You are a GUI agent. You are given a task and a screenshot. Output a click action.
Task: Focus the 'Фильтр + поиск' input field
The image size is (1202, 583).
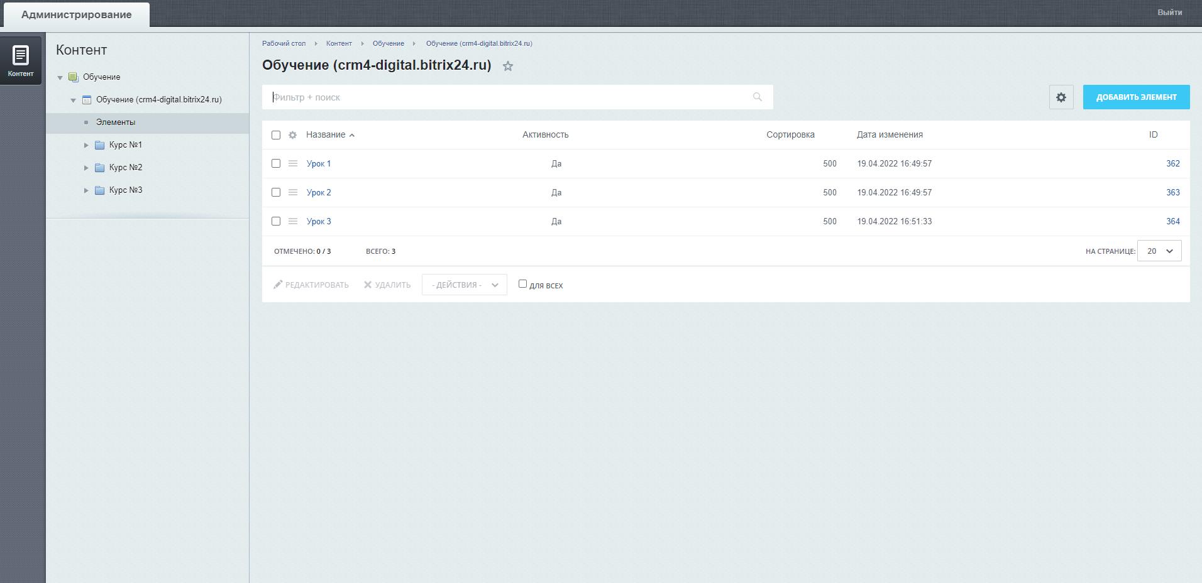click(x=503, y=97)
